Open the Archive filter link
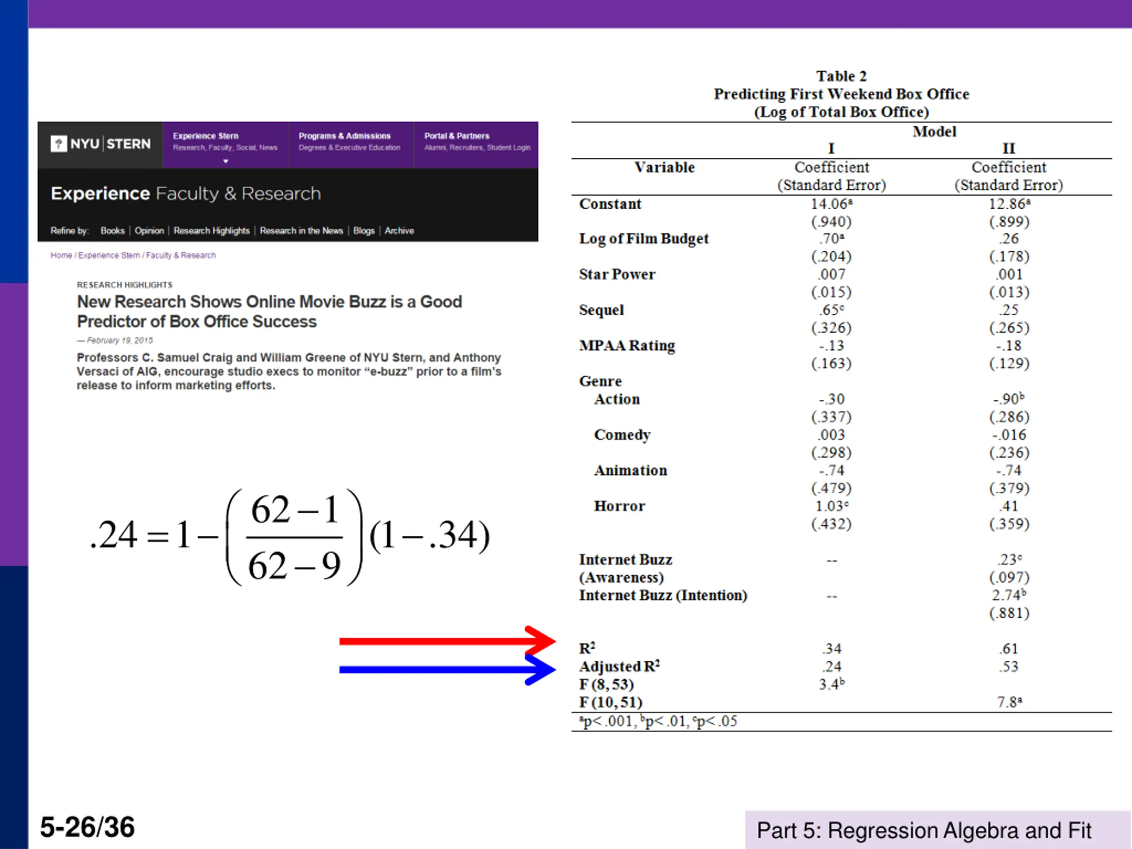 pyautogui.click(x=399, y=231)
